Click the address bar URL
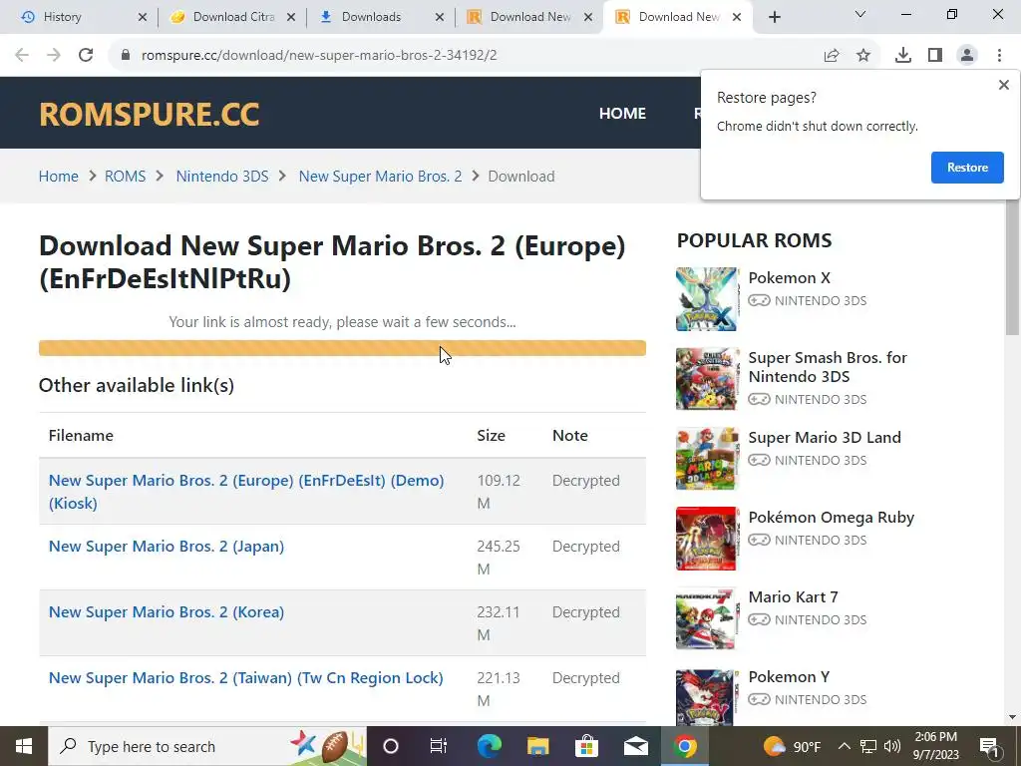This screenshot has width=1021, height=766. [319, 56]
